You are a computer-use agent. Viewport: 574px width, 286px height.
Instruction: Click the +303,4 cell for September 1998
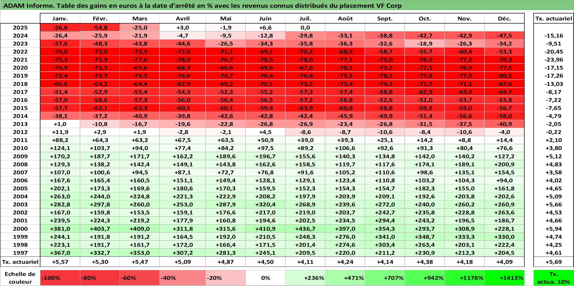(x=385, y=245)
